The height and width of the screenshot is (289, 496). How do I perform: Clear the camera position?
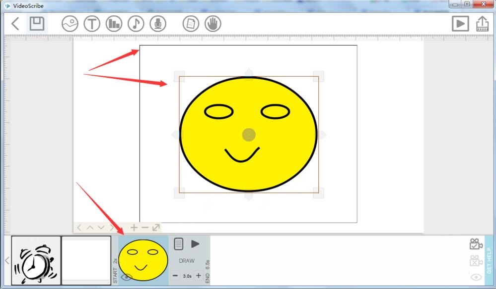(x=476, y=261)
